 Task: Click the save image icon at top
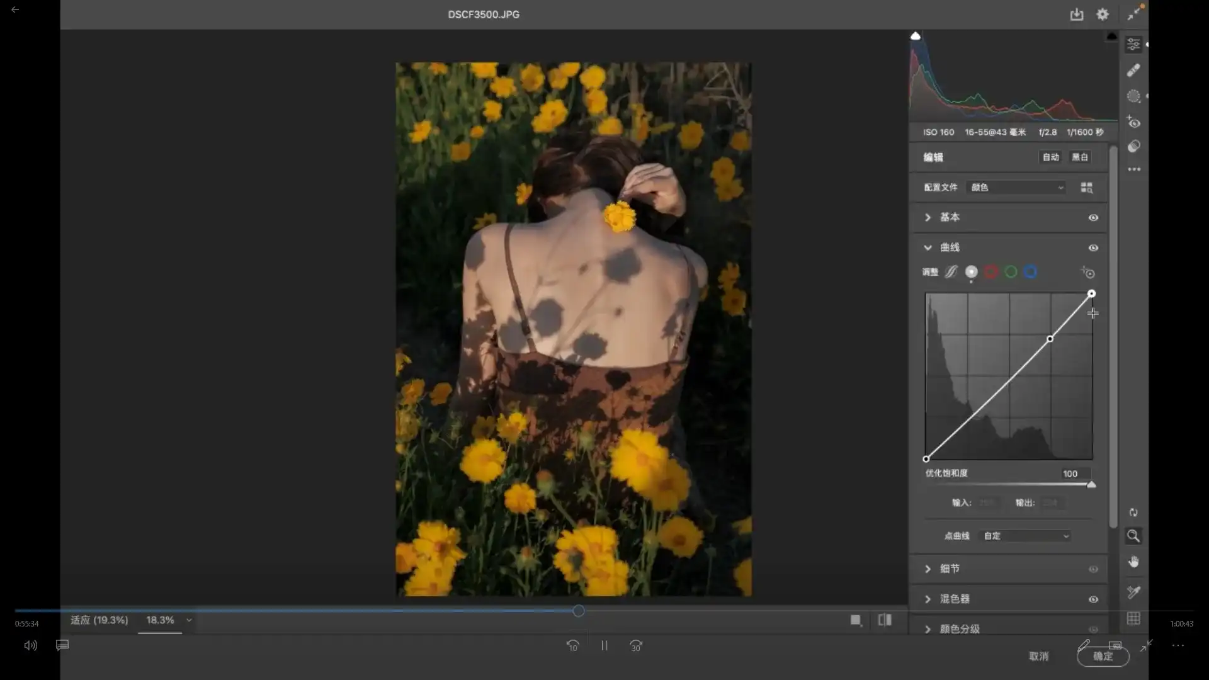point(1076,14)
